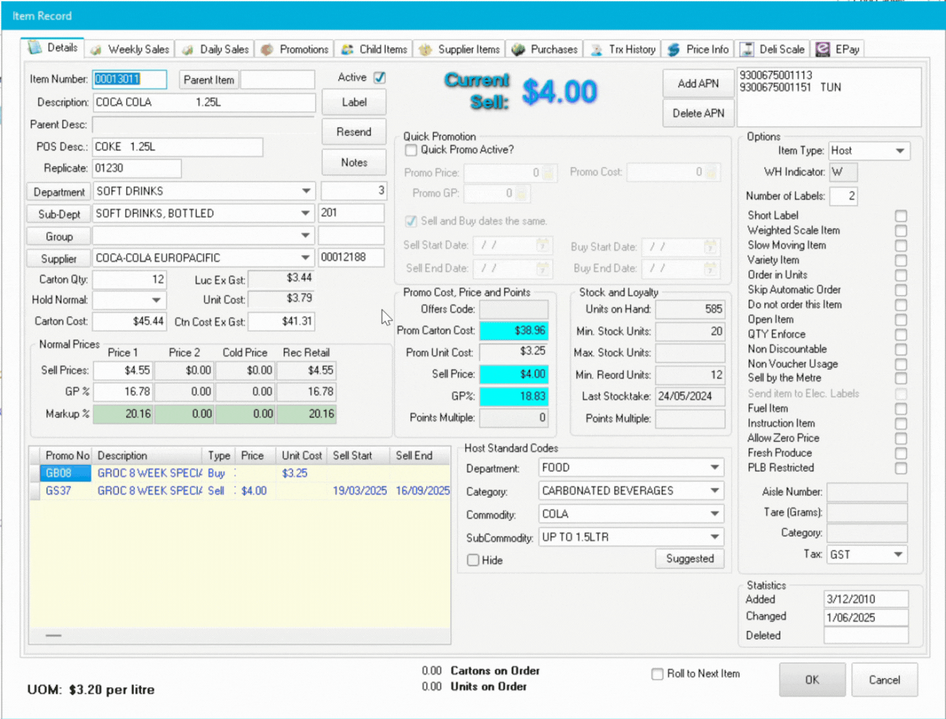Viewport: 946px width, 719px height.
Task: Click the Add APN button
Action: pyautogui.click(x=698, y=83)
